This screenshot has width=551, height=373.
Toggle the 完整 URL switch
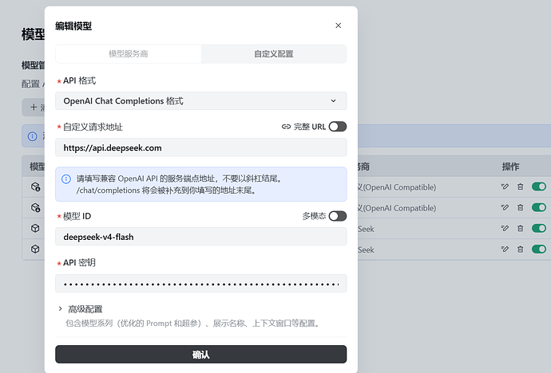(337, 127)
